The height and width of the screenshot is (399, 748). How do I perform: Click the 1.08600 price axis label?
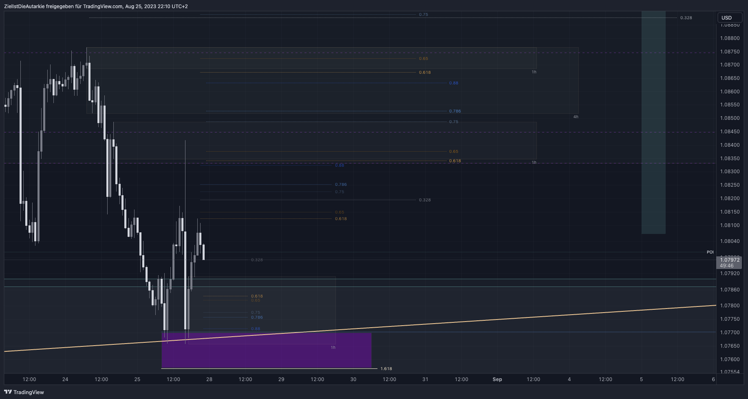click(x=730, y=92)
